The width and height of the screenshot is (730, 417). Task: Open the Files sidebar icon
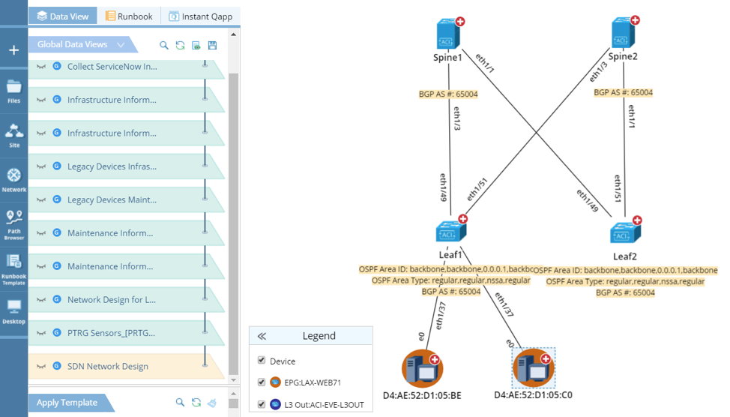[x=13, y=90]
